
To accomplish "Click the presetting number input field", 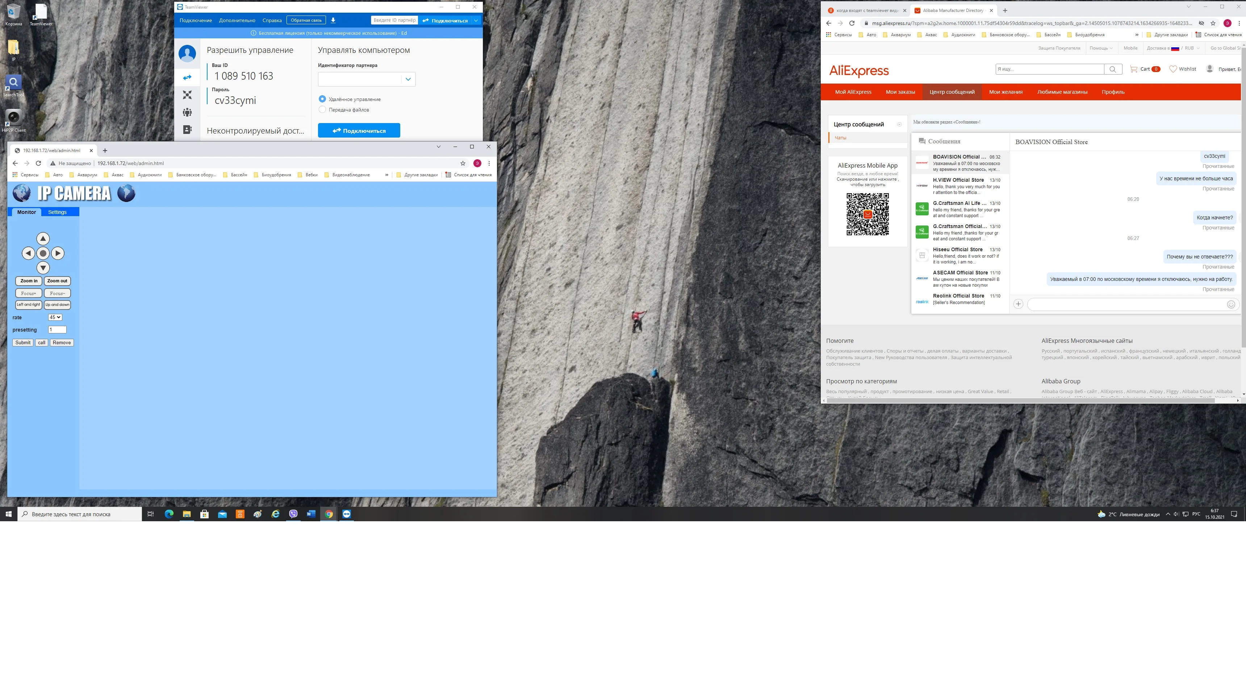I will point(57,330).
